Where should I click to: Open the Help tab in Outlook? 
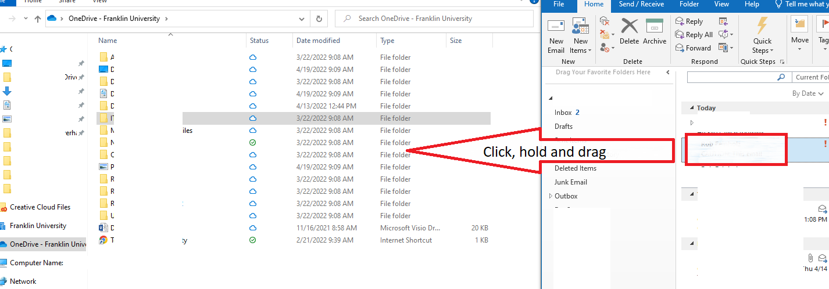(752, 5)
